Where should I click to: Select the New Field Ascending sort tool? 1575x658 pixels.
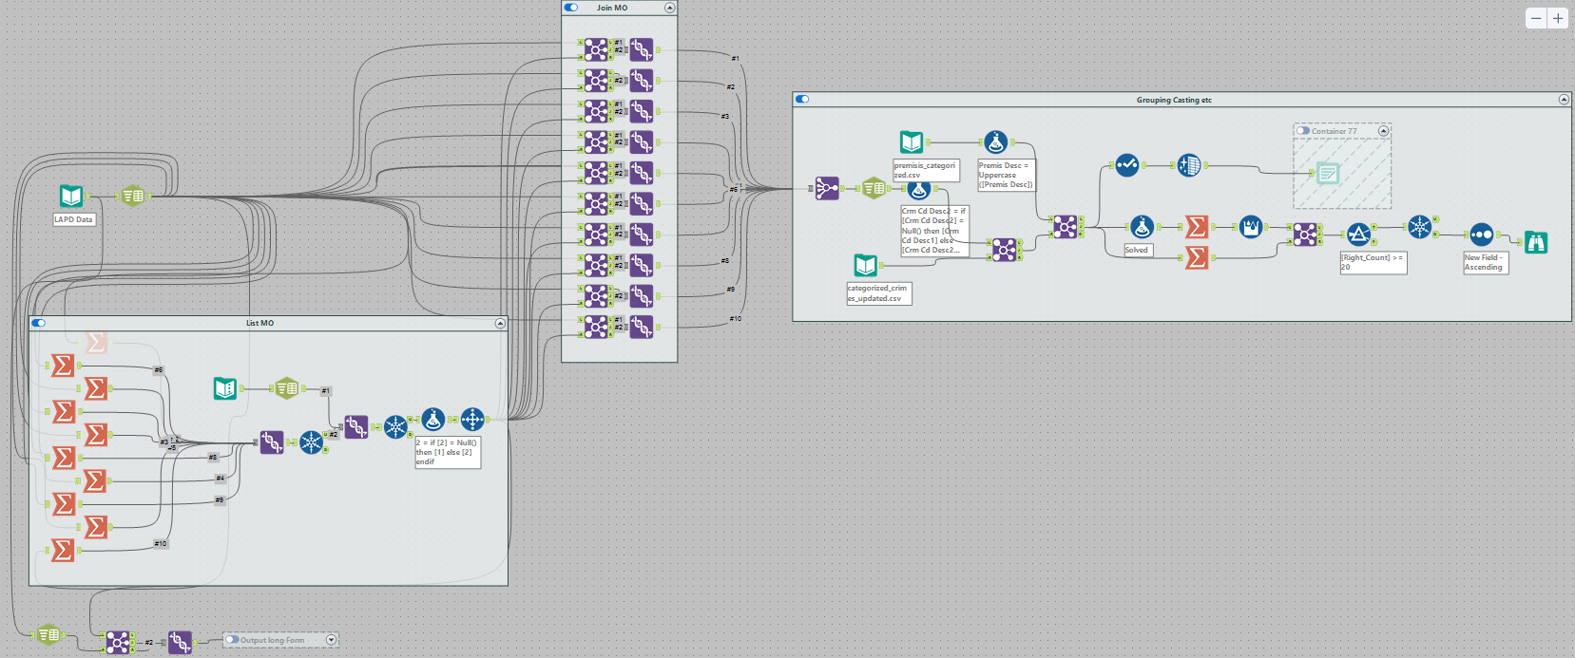pyautogui.click(x=1482, y=235)
